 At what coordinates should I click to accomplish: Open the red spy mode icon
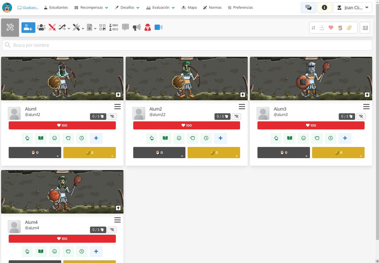(147, 27)
